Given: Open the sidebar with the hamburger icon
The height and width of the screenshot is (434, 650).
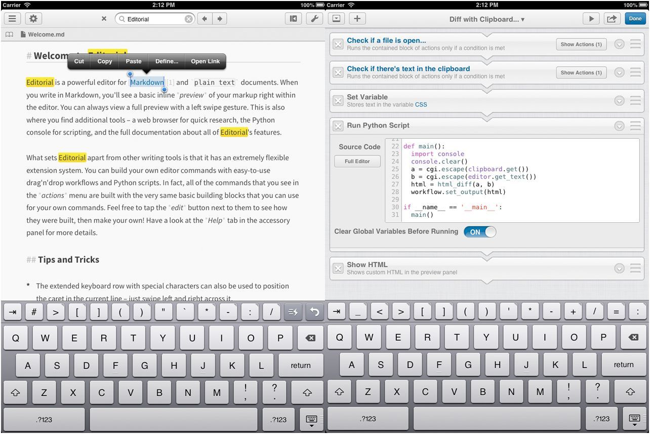Looking at the screenshot, I should click(x=12, y=18).
